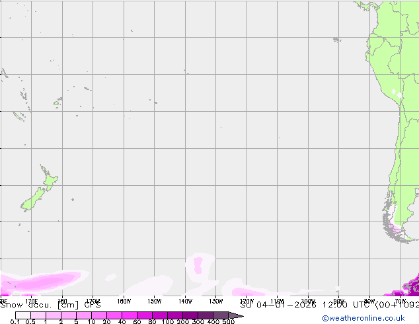Select the 5–10 cm legend color box
419x324 pixels.
[x=84, y=315]
